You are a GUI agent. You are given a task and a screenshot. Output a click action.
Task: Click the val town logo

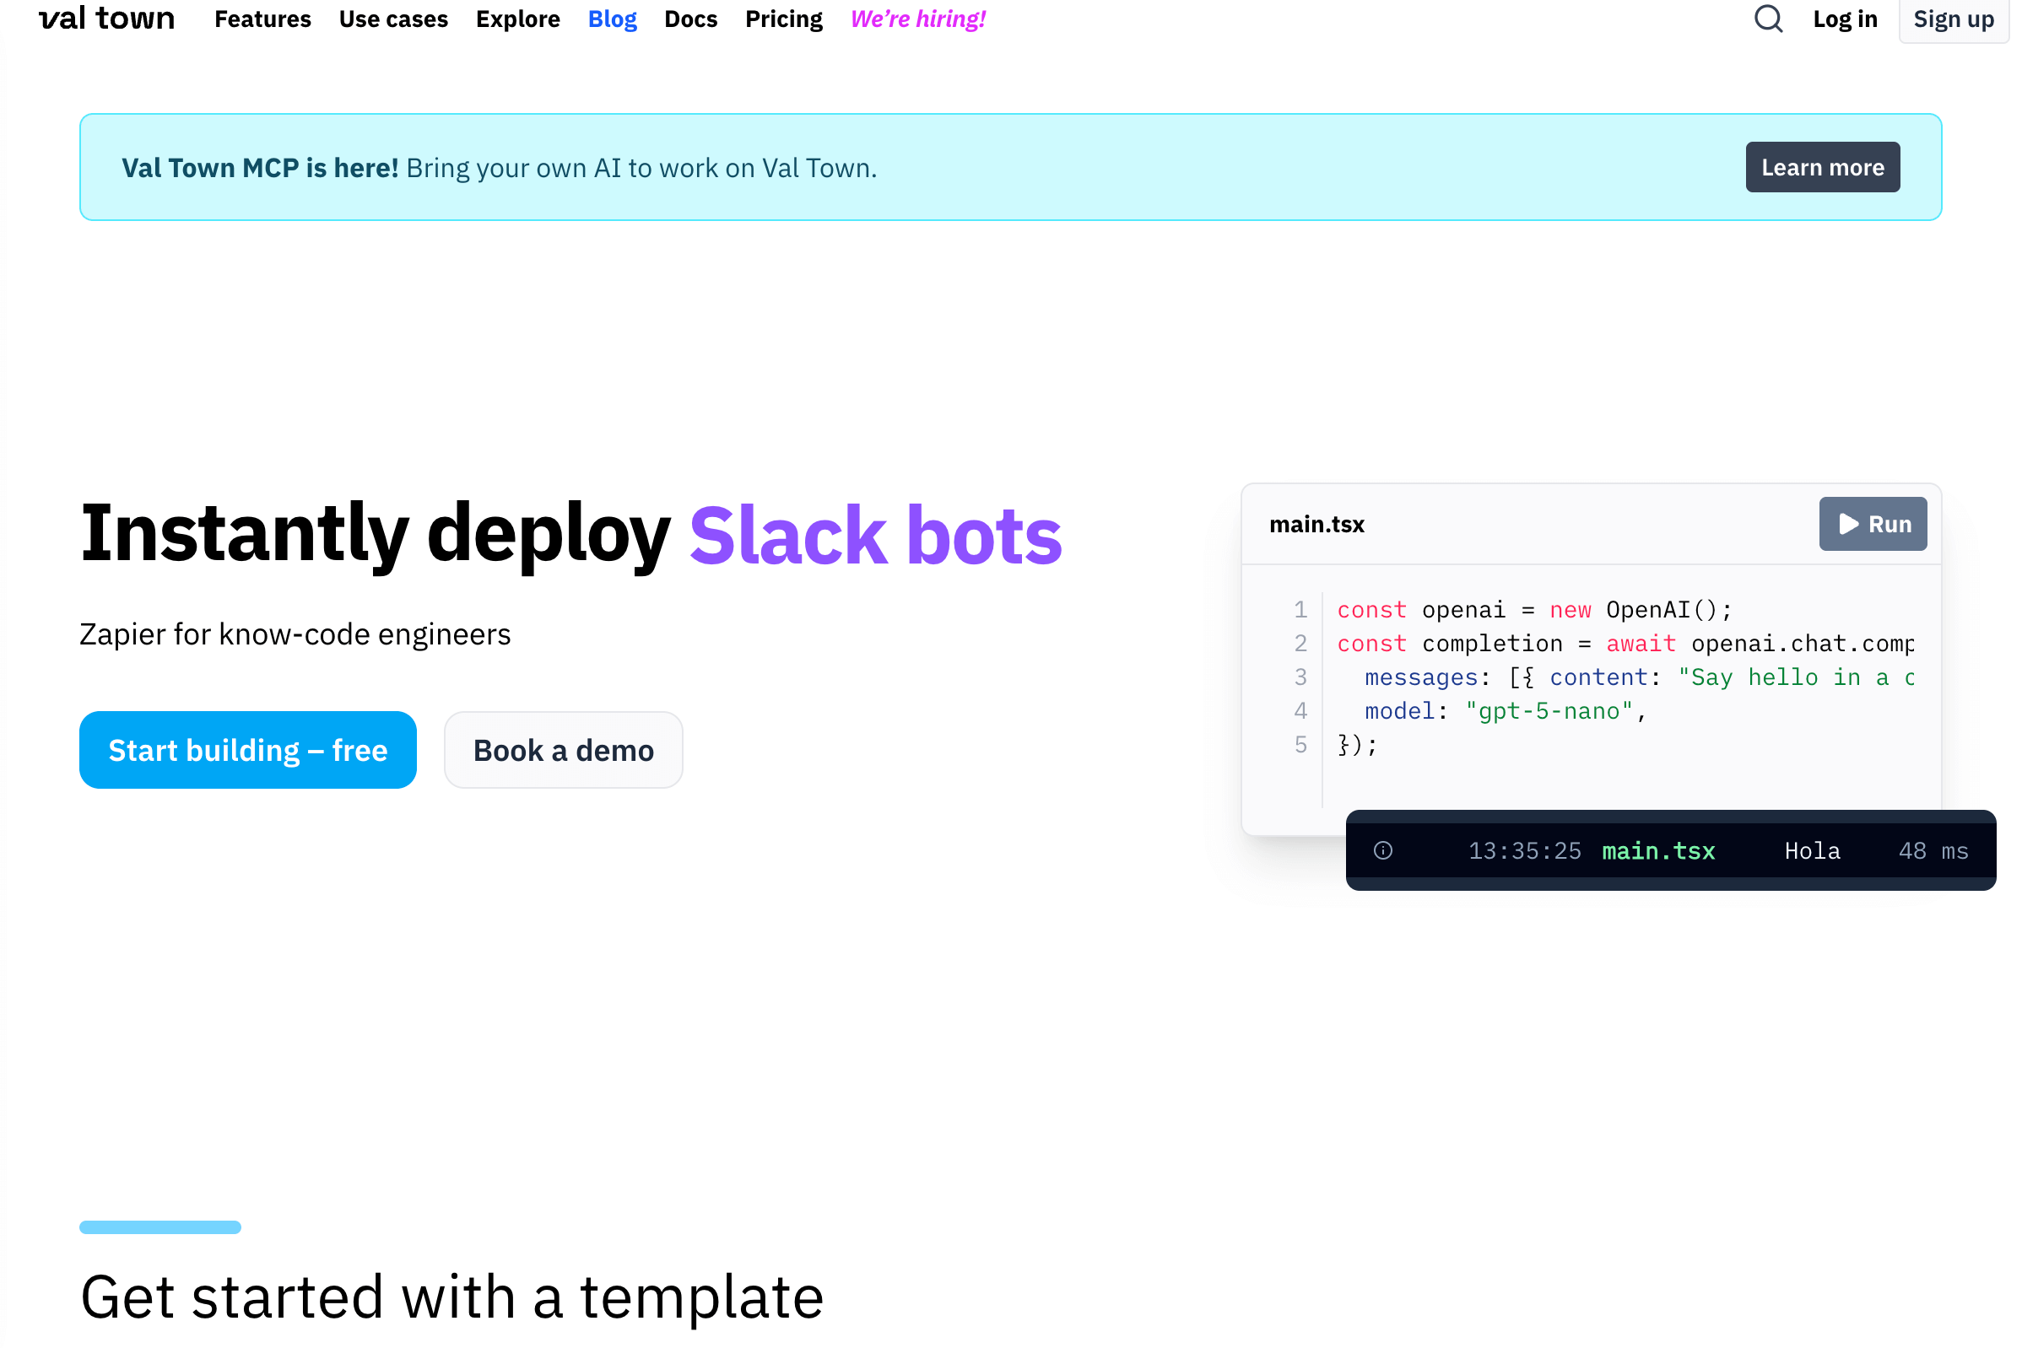pos(106,19)
